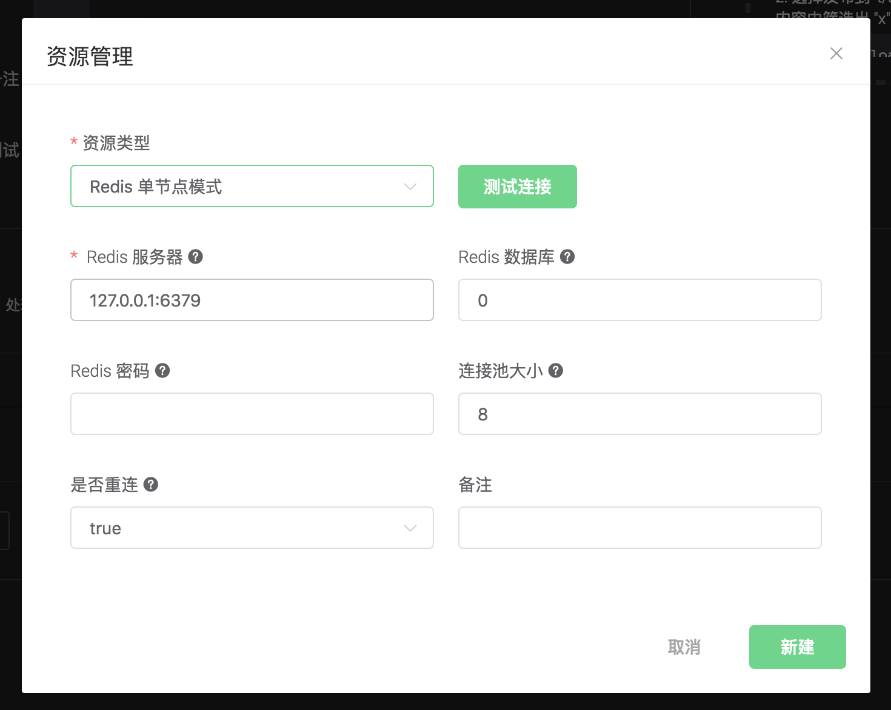891x710 pixels.
Task: Close the 资源管理 dialog with X
Action: 836,54
